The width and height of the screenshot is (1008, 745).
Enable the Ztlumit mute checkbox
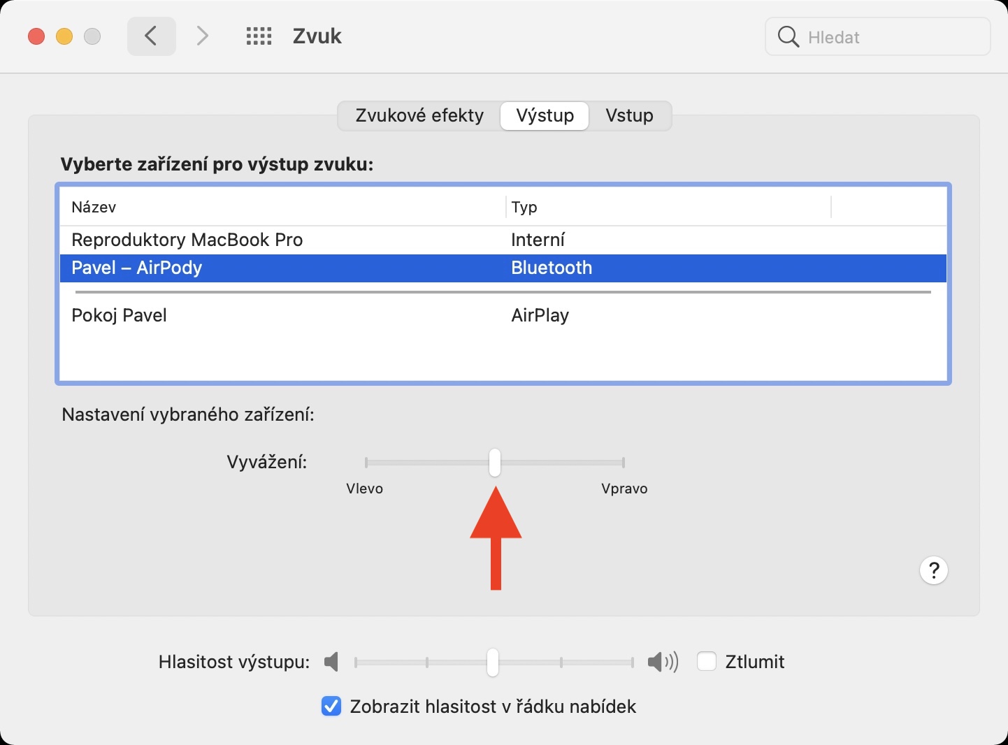click(x=707, y=661)
